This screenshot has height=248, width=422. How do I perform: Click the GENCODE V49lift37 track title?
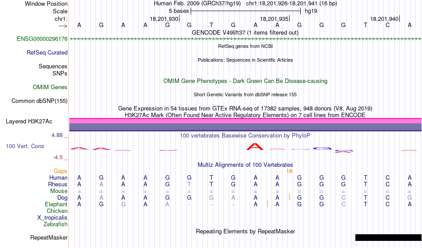(245, 32)
